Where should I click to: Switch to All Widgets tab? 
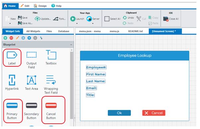point(33,31)
